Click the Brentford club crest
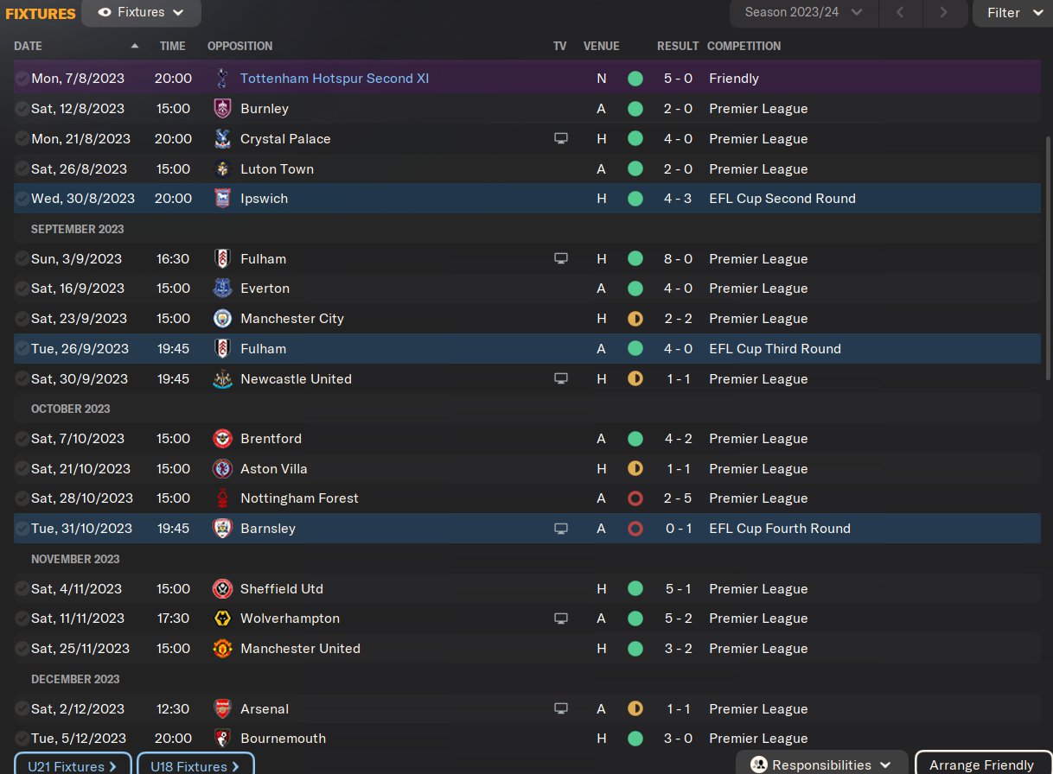Viewport: 1053px width, 774px height. [x=222, y=439]
